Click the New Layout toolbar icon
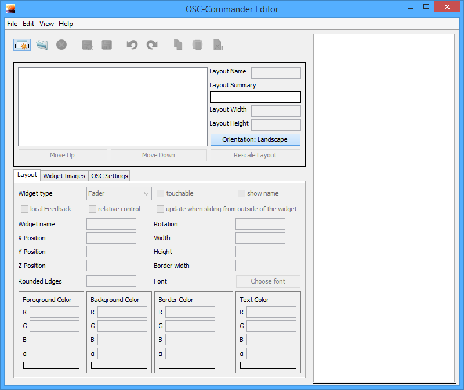 22,45
